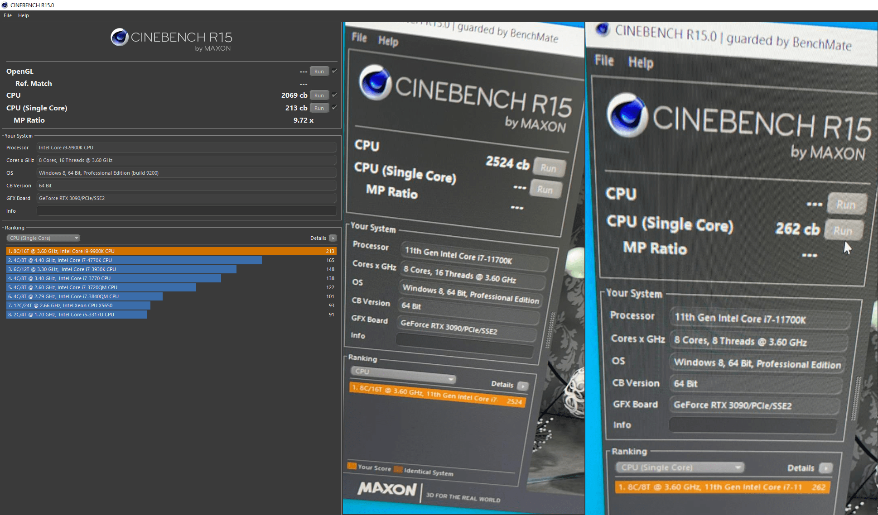The image size is (878, 515).
Task: Run the CPU (Single Core) benchmark in left panel
Action: [x=319, y=108]
